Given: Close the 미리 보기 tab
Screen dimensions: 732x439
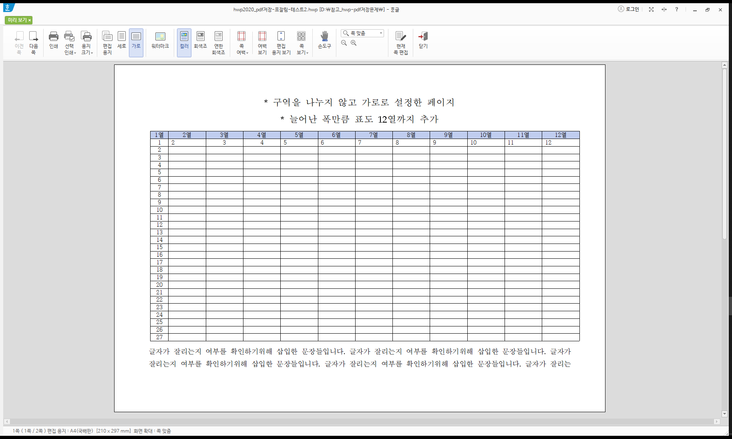Looking at the screenshot, I should pos(30,20).
